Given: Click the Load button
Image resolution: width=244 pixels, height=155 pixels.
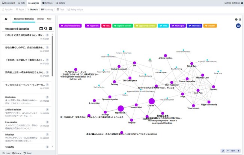Looking at the screenshot, I should coord(6,153).
